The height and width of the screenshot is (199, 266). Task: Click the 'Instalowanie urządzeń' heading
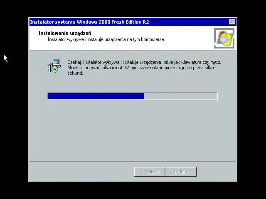pyautogui.click(x=65, y=33)
